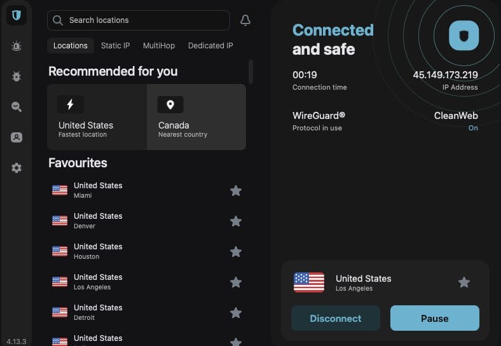The image size is (501, 346).
Task: Open the Search feature in sidebar
Action: pos(17,107)
